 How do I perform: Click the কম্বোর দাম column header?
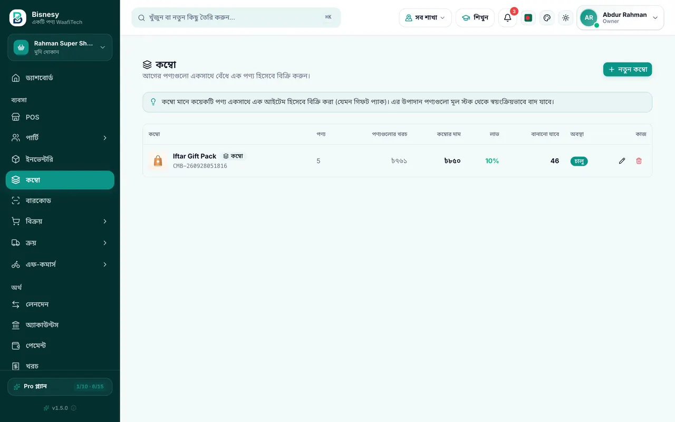(449, 134)
